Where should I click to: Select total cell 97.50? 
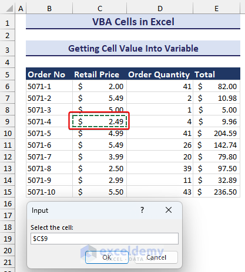pyautogui.click(x=217, y=168)
